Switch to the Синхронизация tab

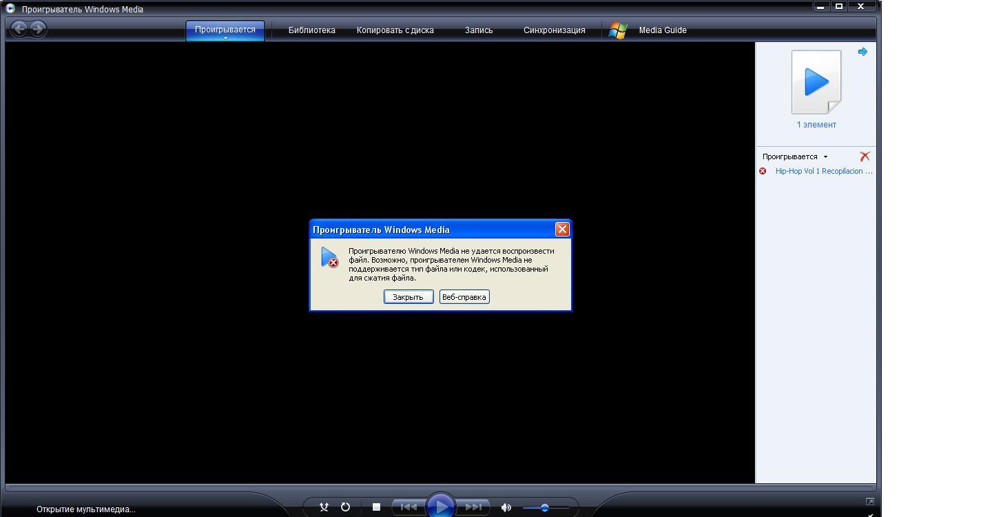(x=555, y=30)
